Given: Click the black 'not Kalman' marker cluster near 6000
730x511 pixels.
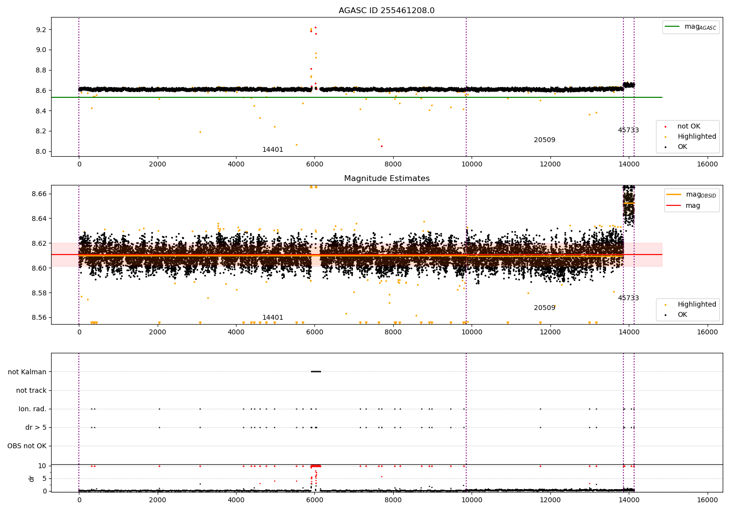Looking at the screenshot, I should [316, 372].
